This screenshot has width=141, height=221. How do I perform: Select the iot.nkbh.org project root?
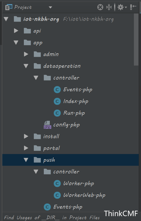tap(41, 19)
